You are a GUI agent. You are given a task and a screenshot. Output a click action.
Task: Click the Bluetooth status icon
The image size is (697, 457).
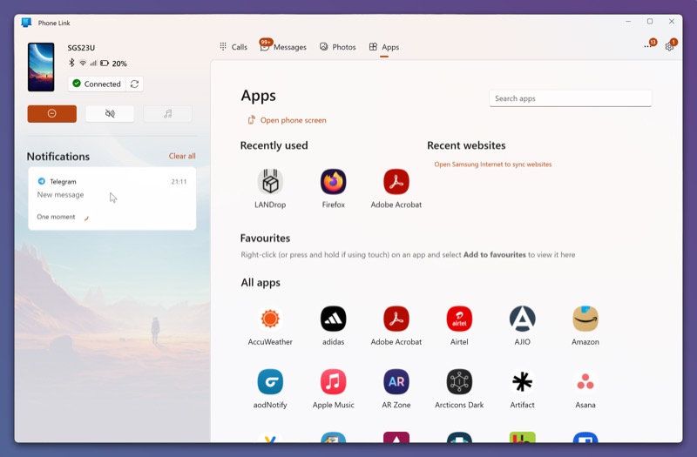[x=71, y=63]
